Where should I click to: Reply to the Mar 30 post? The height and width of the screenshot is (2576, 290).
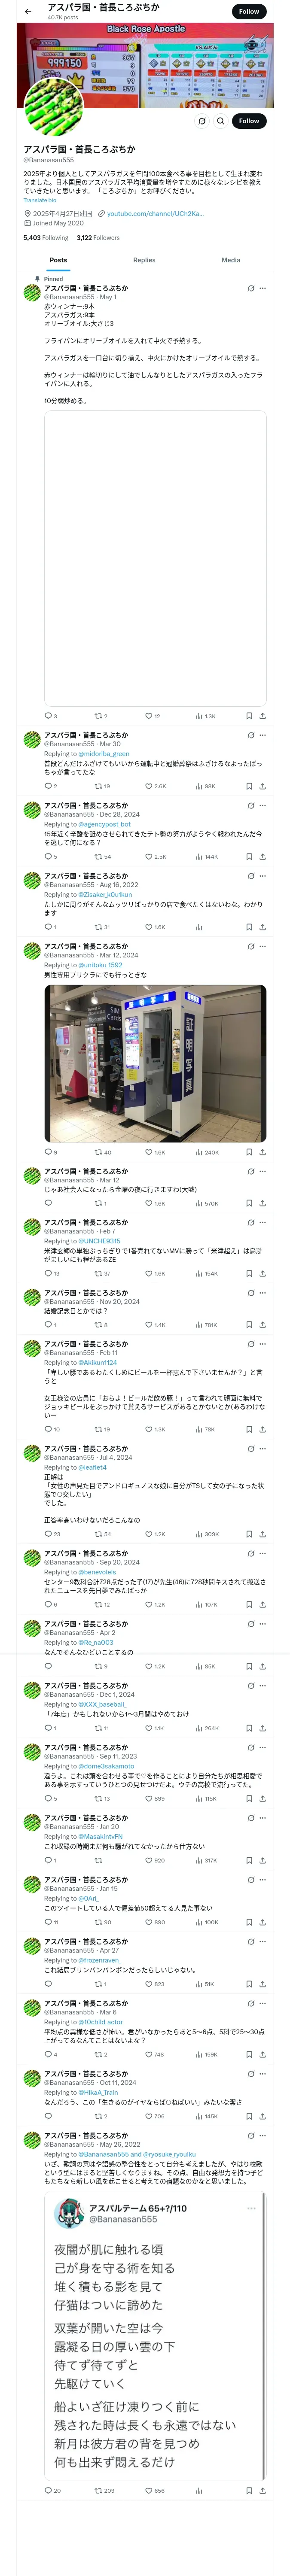coord(47,786)
